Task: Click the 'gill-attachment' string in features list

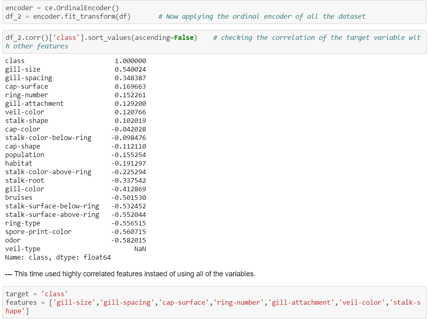Action: 301,302
